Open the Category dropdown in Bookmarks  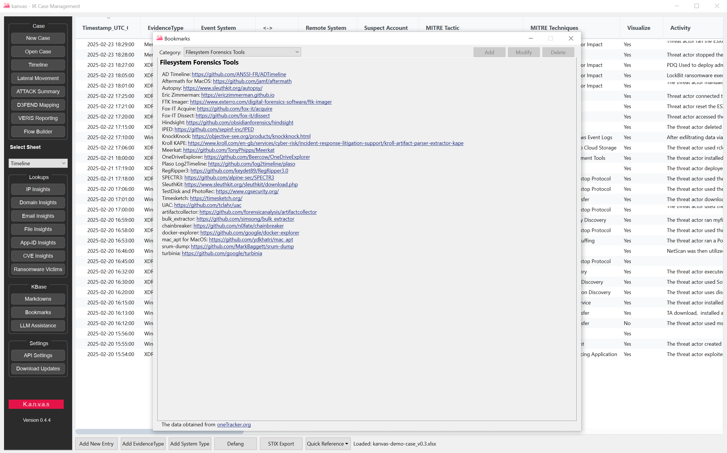pyautogui.click(x=242, y=52)
